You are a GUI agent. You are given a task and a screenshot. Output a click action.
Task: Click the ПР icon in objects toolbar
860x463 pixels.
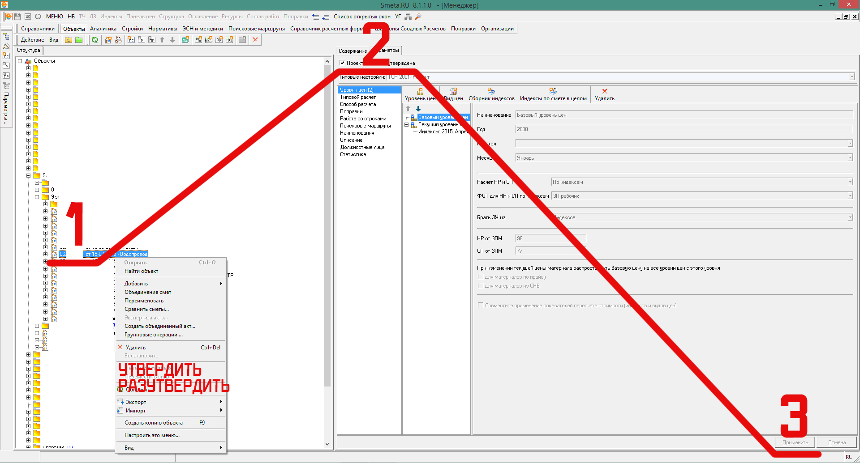151,40
